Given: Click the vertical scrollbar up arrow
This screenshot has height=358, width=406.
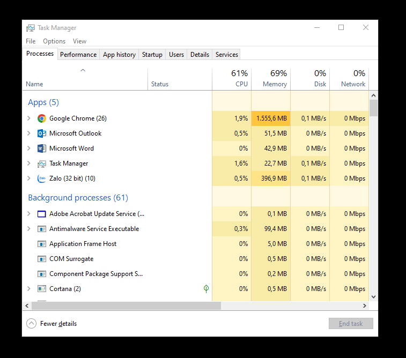Looking at the screenshot, I should [373, 95].
